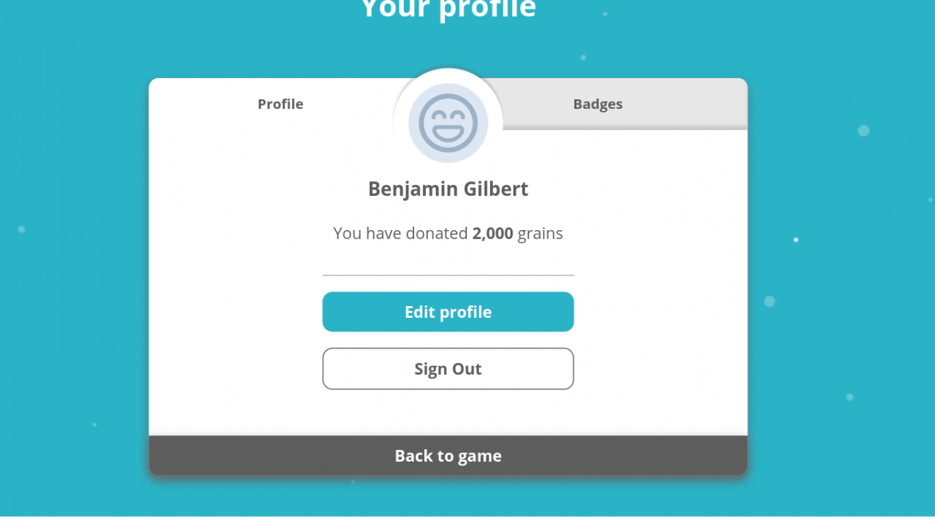Click the bold 2,000 grains number
This screenshot has width=935, height=526.
coord(492,234)
